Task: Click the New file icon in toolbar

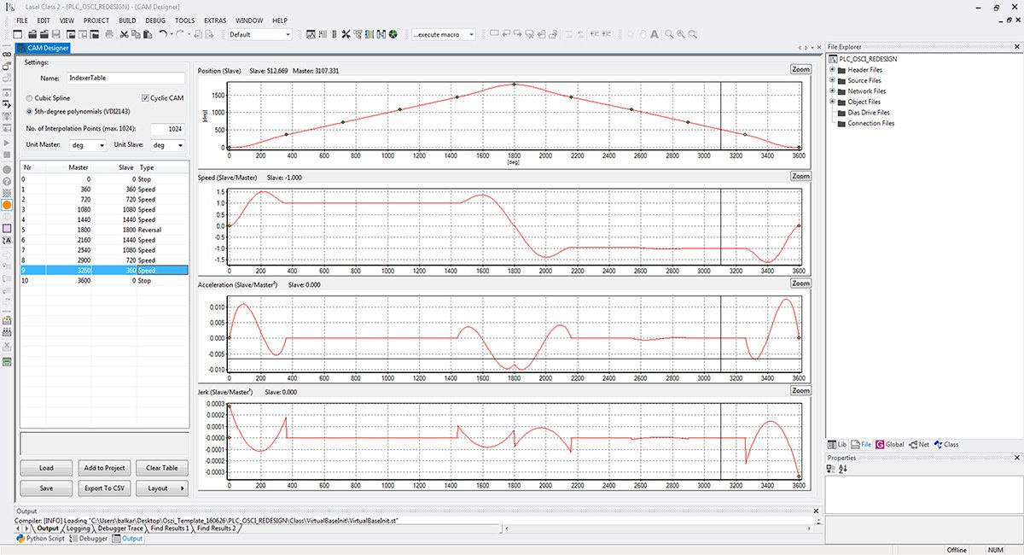Action: point(18,34)
